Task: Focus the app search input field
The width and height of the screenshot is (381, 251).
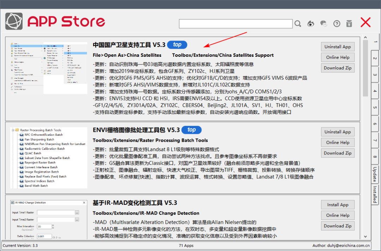Action: (236, 24)
